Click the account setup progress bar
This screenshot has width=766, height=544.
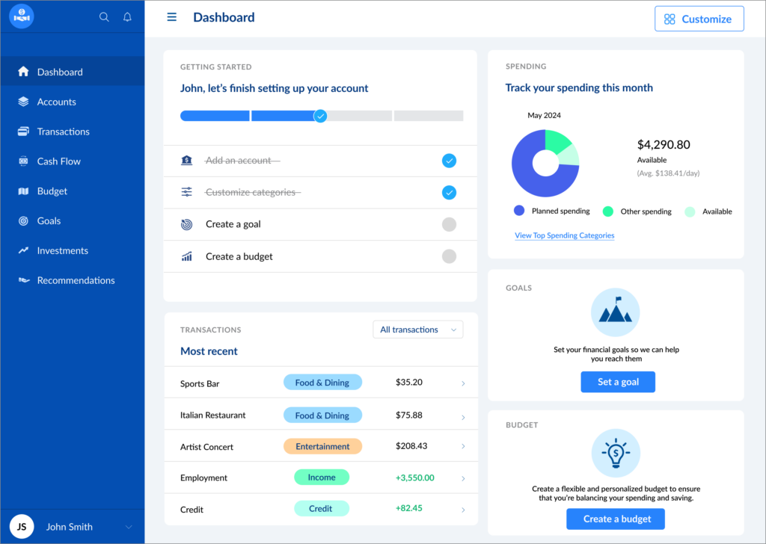(x=320, y=116)
